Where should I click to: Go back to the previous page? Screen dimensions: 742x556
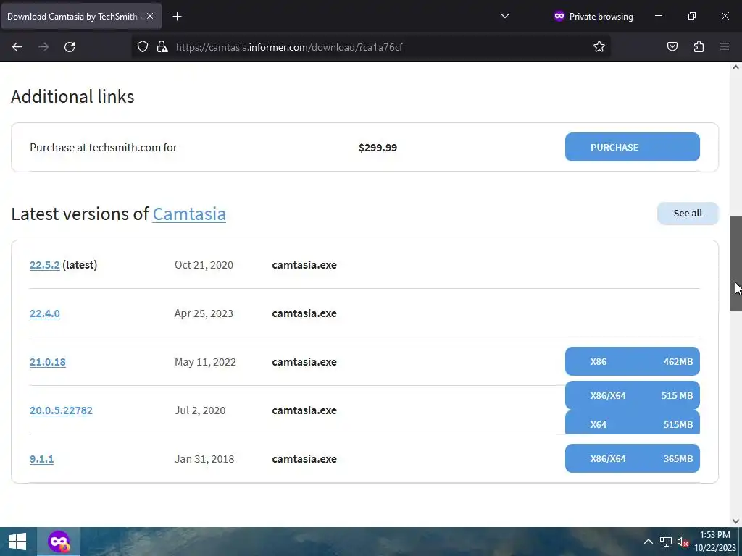tap(17, 47)
